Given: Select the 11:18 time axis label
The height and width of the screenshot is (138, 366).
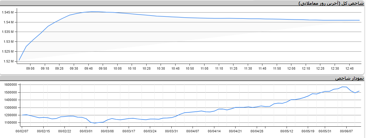Looking at the screenshot, I should click(219, 68).
